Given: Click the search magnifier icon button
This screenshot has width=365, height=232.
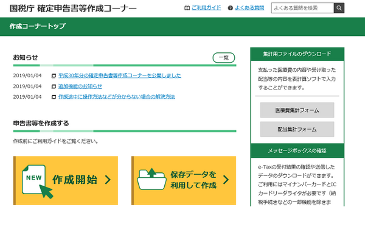Looking at the screenshot, I should point(339,8).
